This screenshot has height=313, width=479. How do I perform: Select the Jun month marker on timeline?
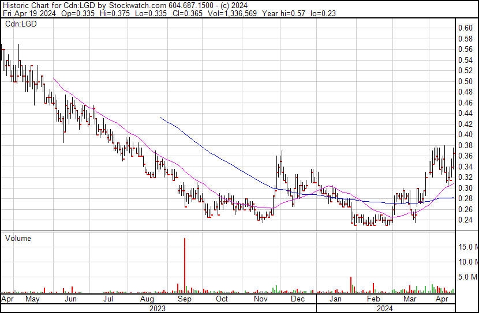pos(70,300)
